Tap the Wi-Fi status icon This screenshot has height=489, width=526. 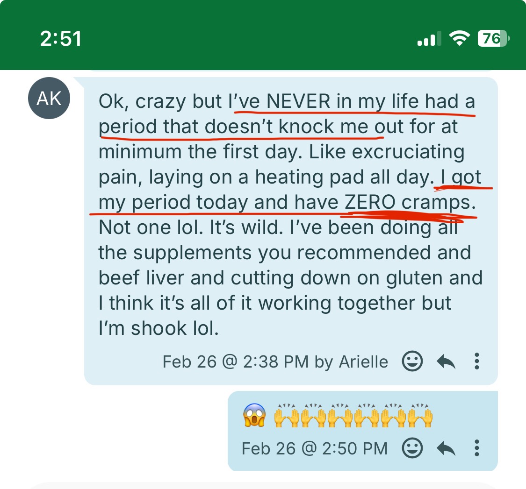(459, 38)
